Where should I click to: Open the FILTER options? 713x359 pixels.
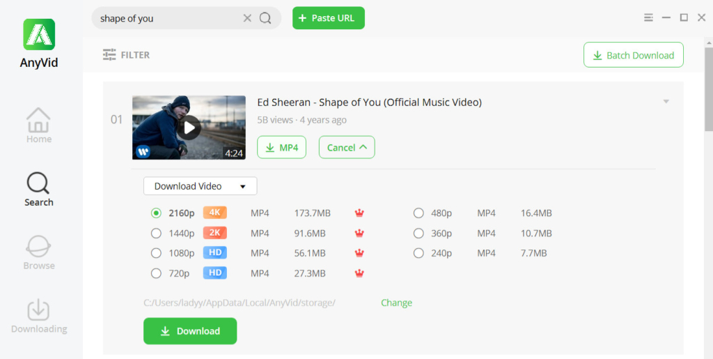pyautogui.click(x=126, y=55)
